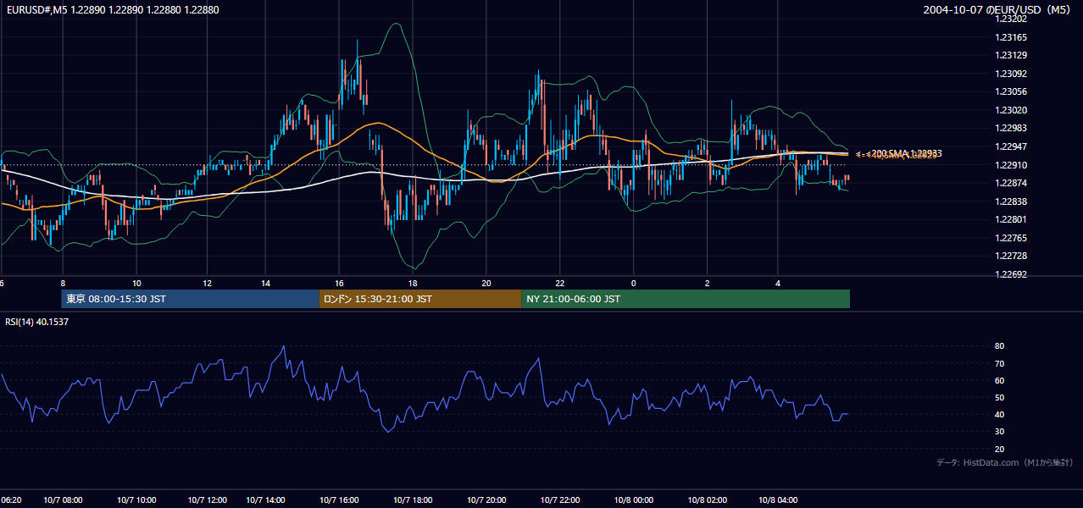Click the RSI scale level 60

point(999,380)
